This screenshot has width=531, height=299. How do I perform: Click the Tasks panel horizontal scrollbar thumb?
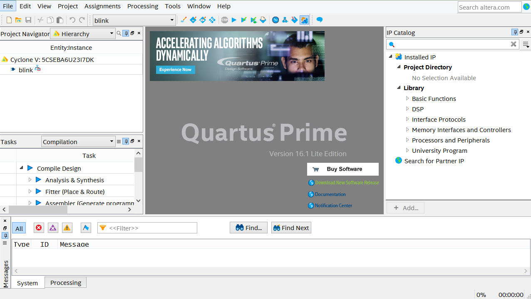coord(38,210)
